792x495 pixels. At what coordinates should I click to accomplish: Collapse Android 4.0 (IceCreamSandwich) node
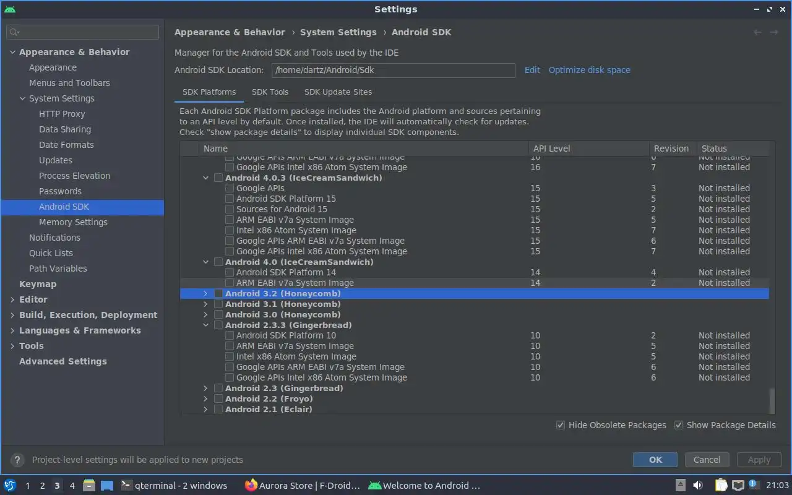point(206,262)
